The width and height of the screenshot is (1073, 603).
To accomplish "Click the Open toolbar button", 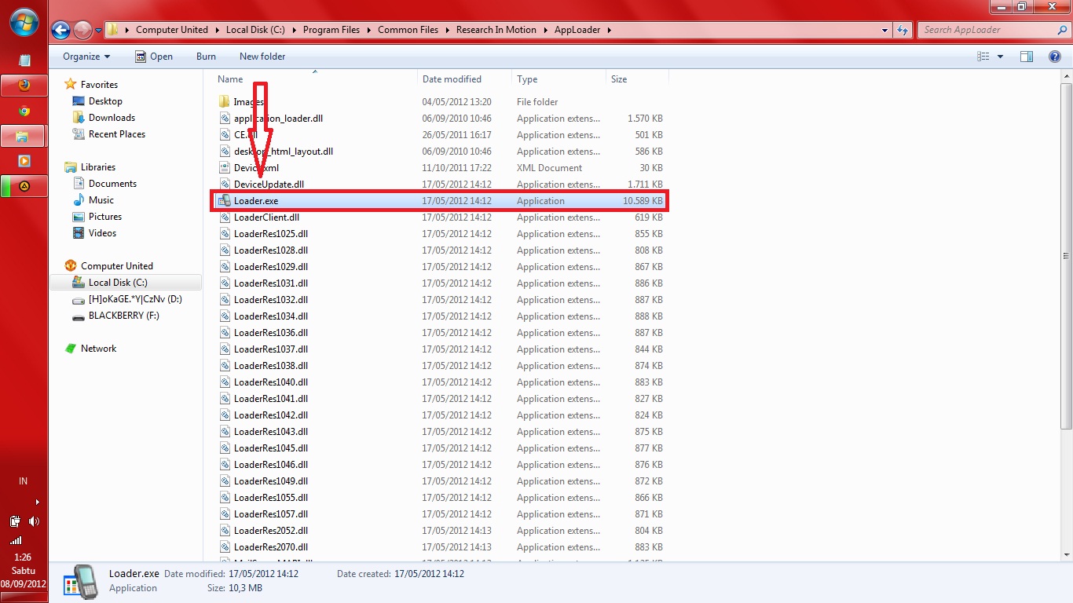I will [x=154, y=57].
